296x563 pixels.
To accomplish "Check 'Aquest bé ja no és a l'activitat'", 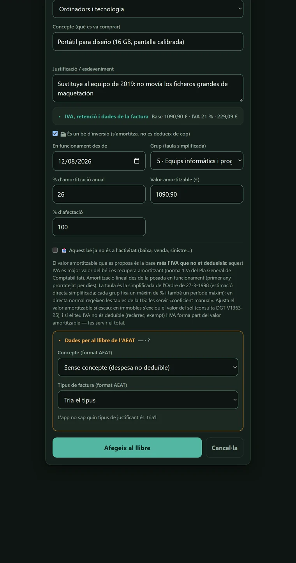I will [x=55, y=250].
